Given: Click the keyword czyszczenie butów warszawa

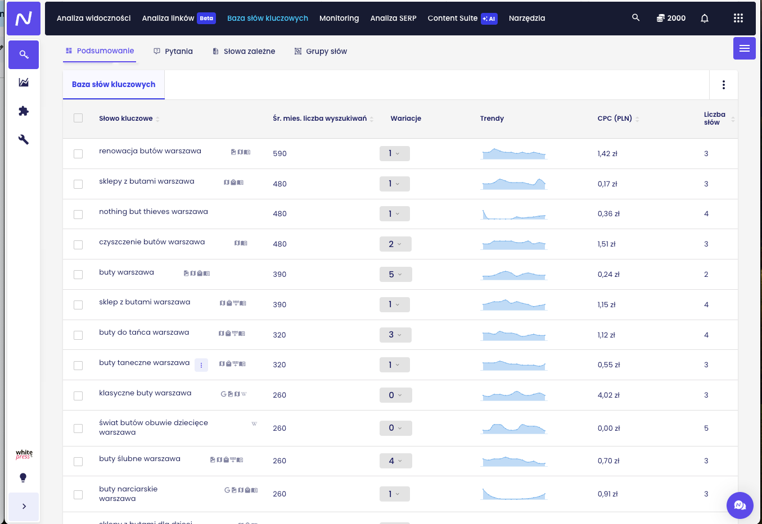Looking at the screenshot, I should [152, 242].
